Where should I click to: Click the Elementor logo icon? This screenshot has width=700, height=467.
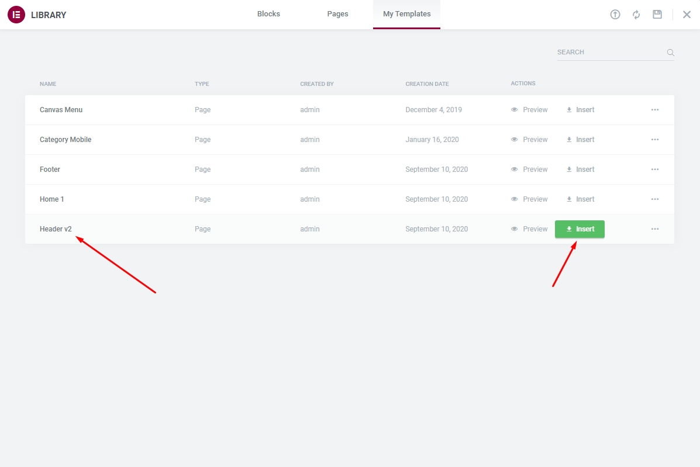[16, 15]
